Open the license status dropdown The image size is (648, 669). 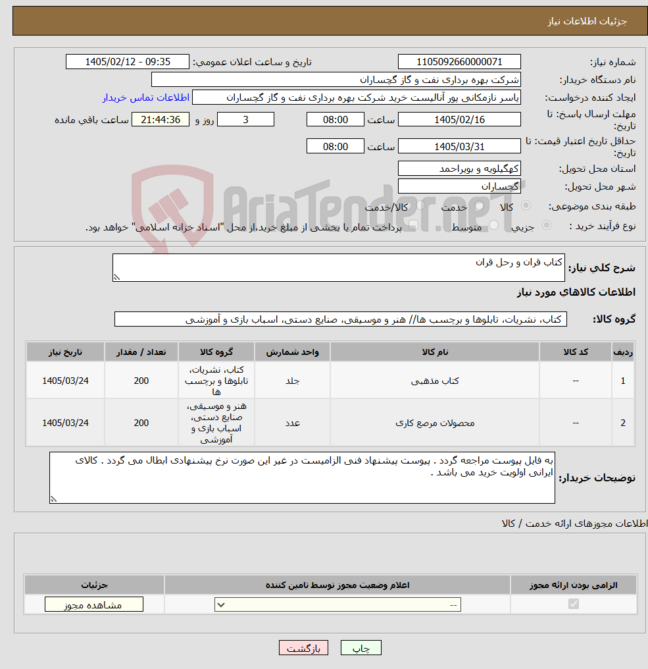click(x=337, y=604)
